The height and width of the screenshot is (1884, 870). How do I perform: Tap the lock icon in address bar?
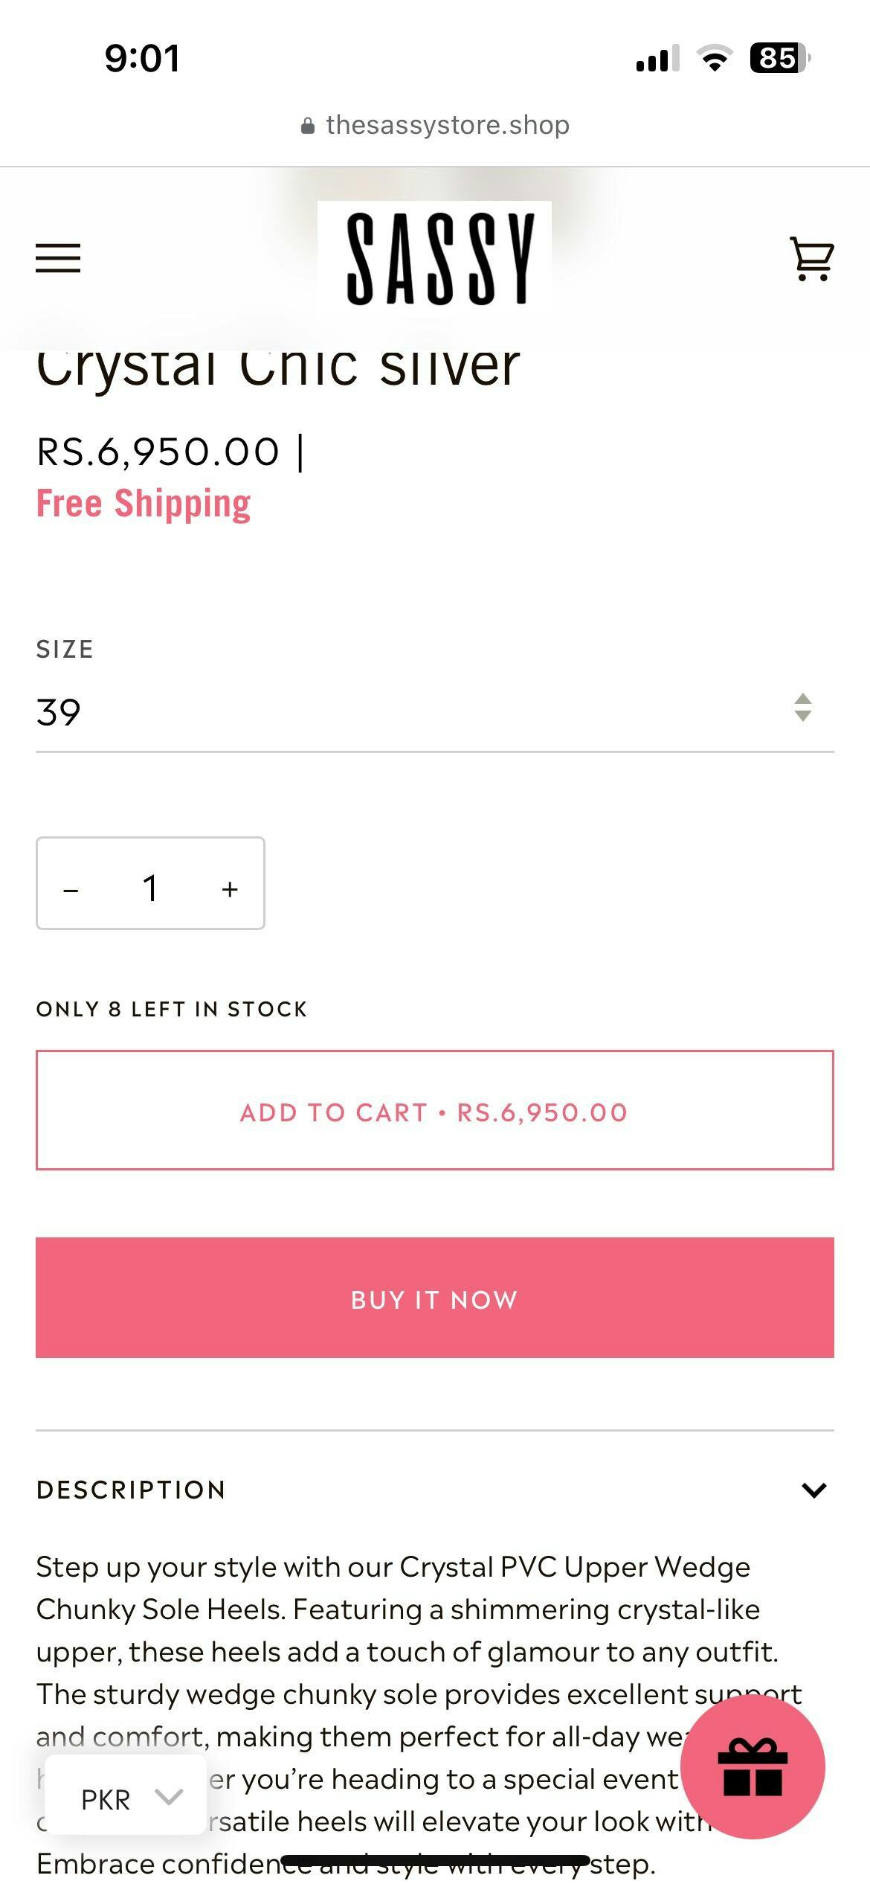click(307, 126)
